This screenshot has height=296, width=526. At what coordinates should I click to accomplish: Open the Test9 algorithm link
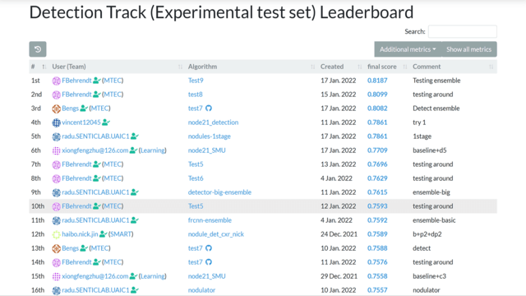point(196,81)
